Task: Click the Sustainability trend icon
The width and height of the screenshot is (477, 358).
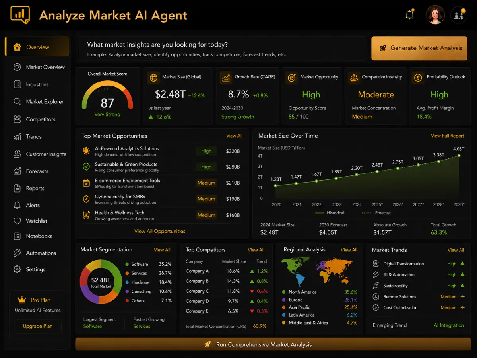Action: click(376, 286)
